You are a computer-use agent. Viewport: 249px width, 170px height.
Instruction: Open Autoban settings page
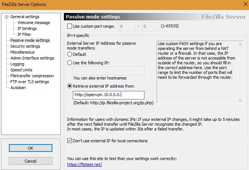[x=18, y=88]
